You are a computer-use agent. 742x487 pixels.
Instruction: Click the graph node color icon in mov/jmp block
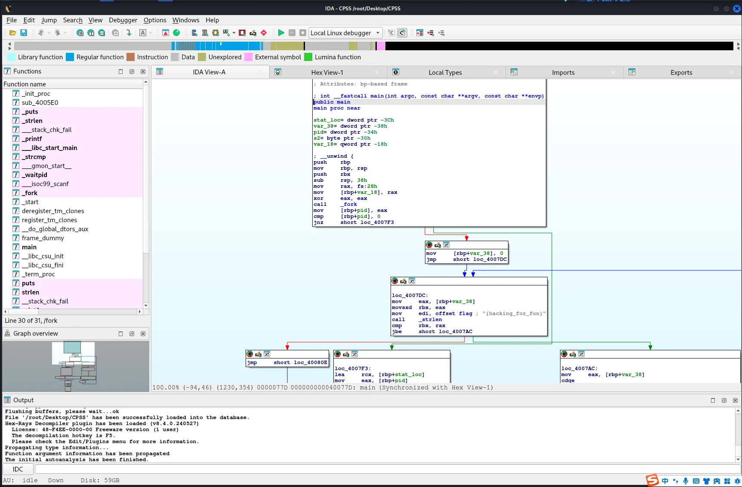[x=429, y=245]
